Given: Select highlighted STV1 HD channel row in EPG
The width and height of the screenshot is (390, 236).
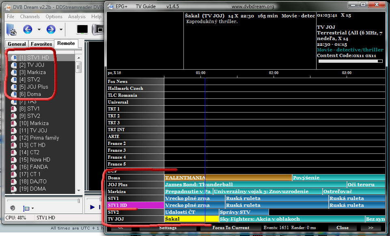Looking at the screenshot, I should point(135,205).
